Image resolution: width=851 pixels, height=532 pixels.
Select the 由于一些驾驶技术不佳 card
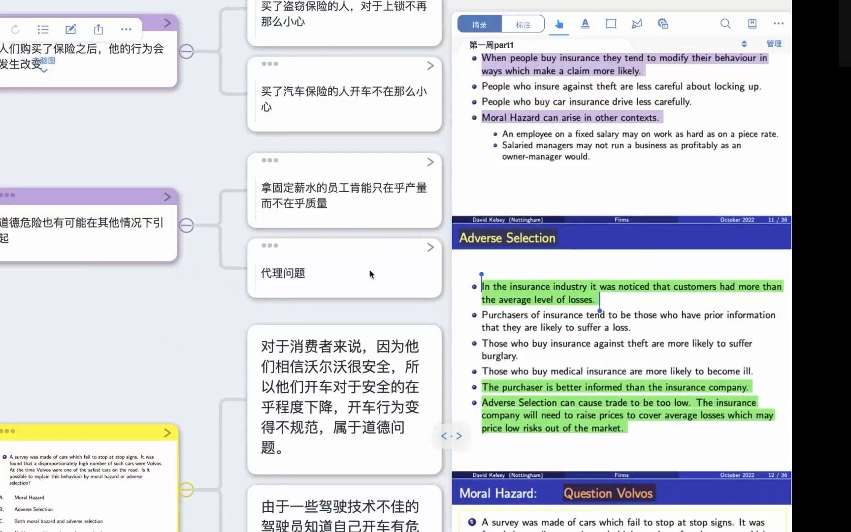pyautogui.click(x=344, y=509)
